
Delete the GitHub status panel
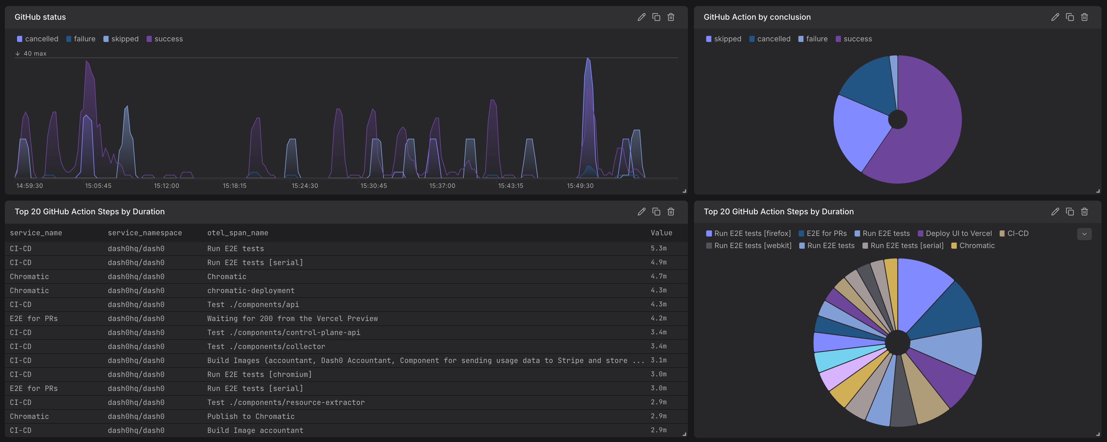(x=671, y=17)
